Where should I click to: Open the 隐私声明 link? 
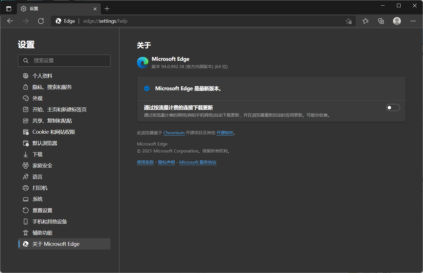167,162
